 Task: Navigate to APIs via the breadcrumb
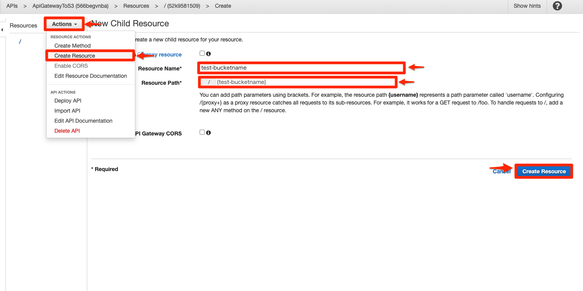pos(12,6)
